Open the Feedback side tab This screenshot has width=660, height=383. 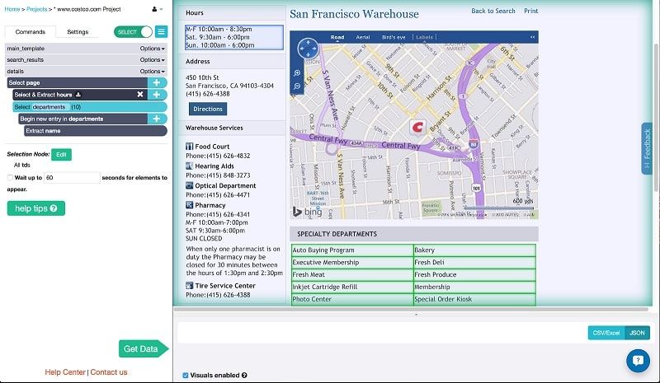(647, 148)
